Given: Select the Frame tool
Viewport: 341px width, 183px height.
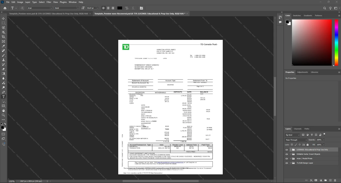Looking at the screenshot, I should click(x=4, y=41).
